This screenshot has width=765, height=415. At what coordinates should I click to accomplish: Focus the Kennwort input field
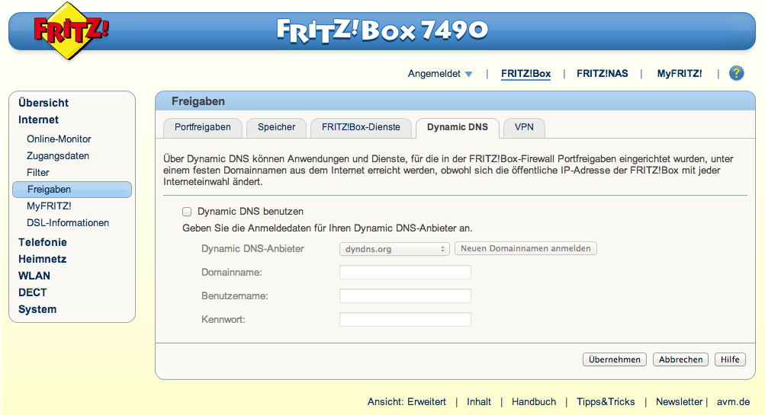406,320
